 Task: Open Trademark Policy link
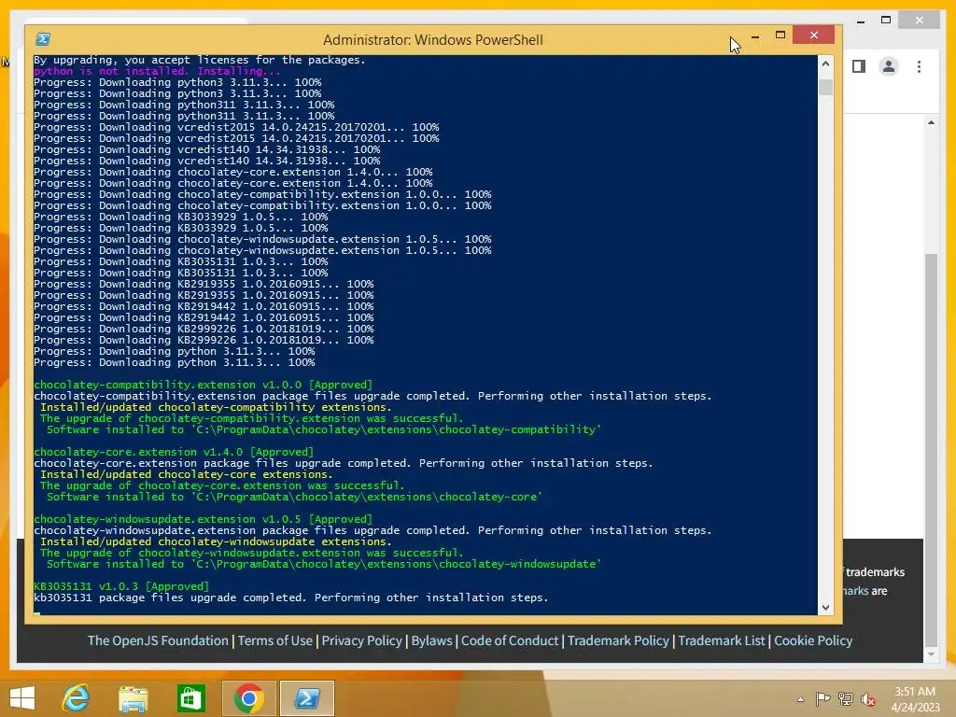618,640
